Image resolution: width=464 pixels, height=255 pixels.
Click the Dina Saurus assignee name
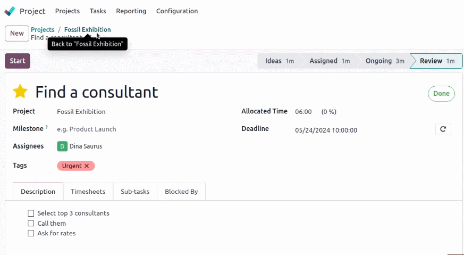pos(86,146)
